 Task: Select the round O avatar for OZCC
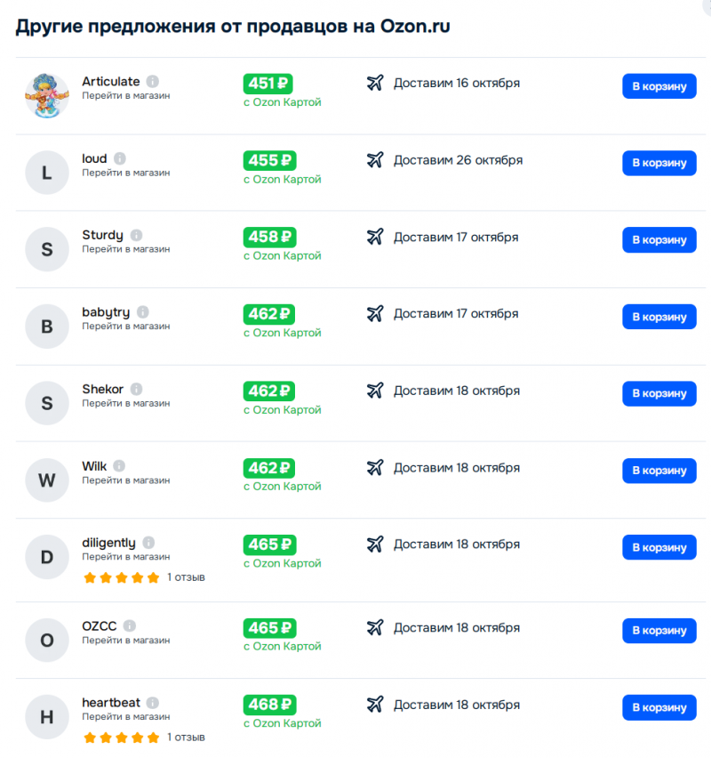(47, 640)
